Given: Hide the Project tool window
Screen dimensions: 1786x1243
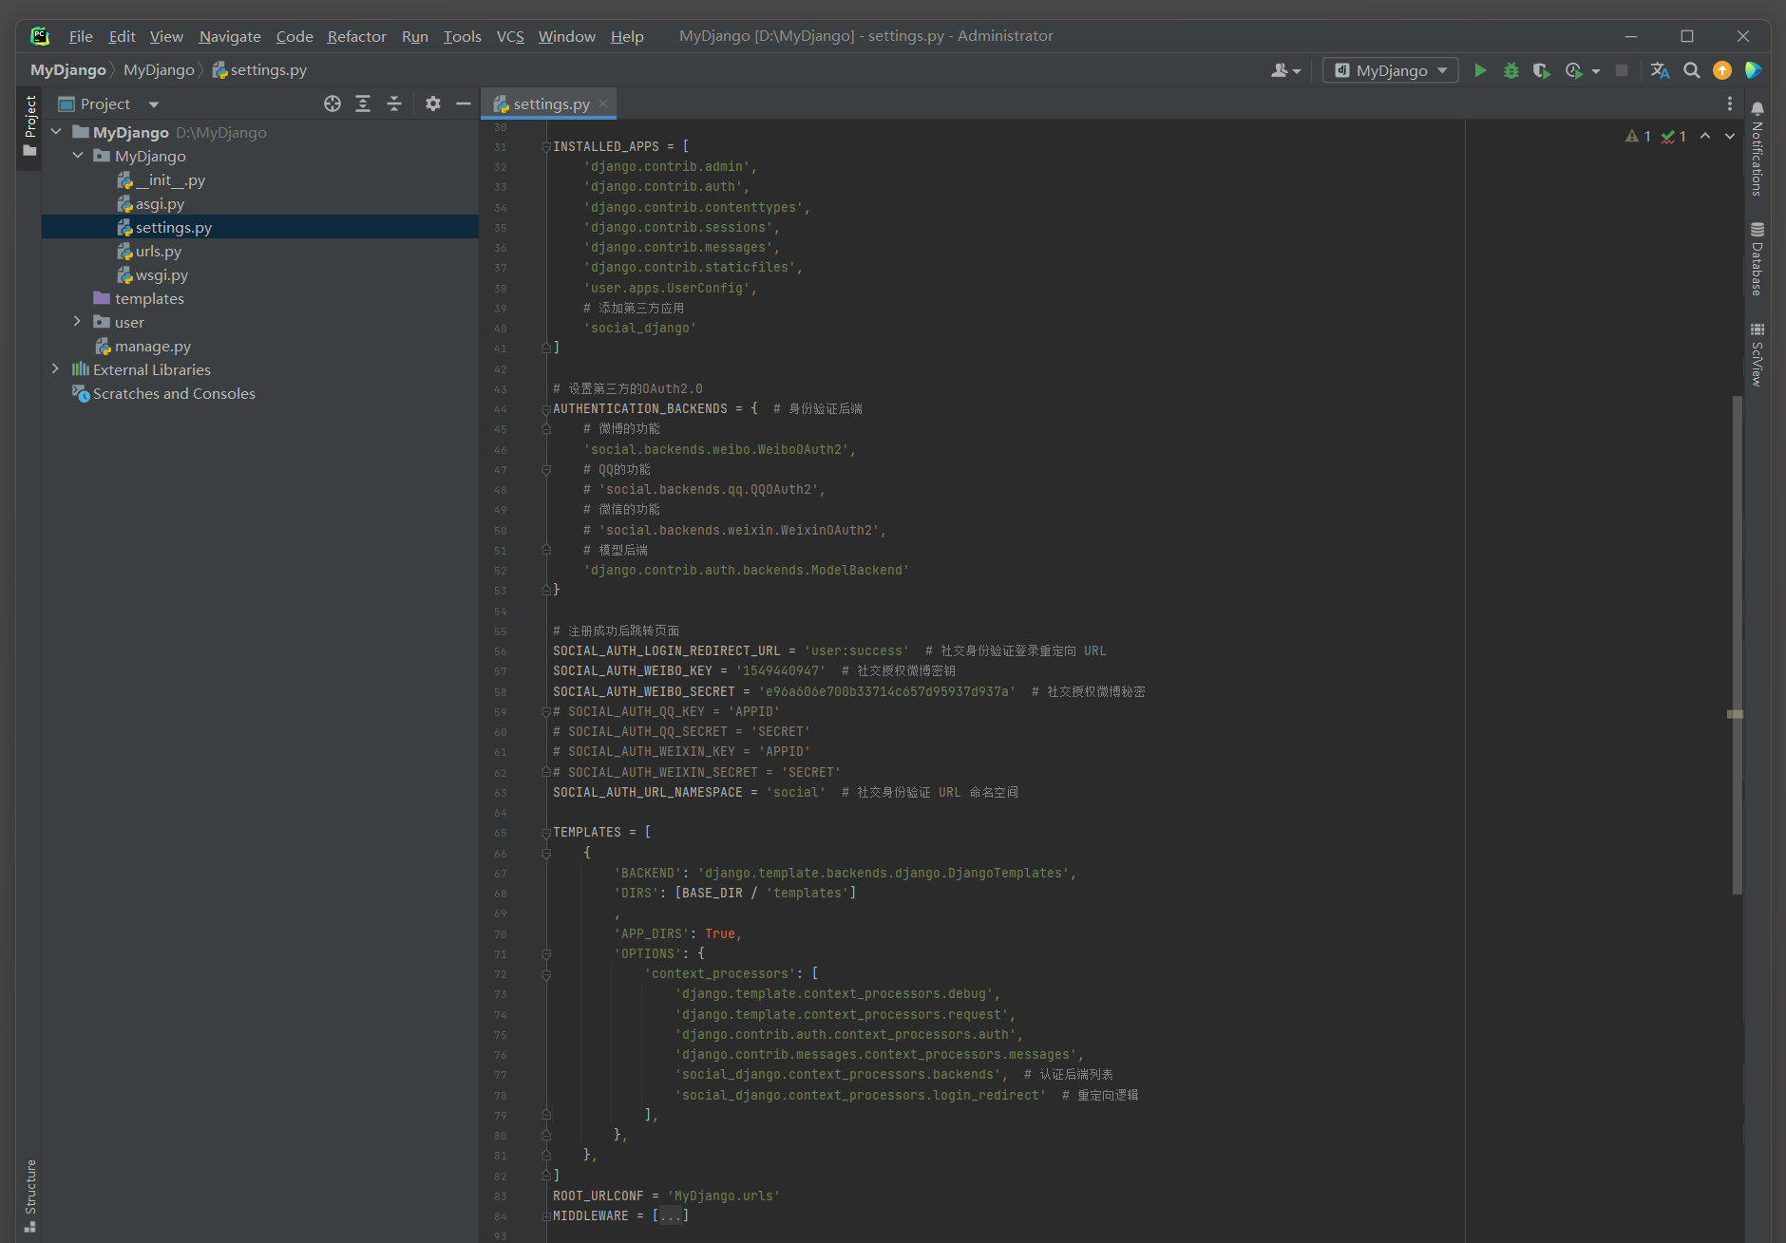Looking at the screenshot, I should 464,104.
